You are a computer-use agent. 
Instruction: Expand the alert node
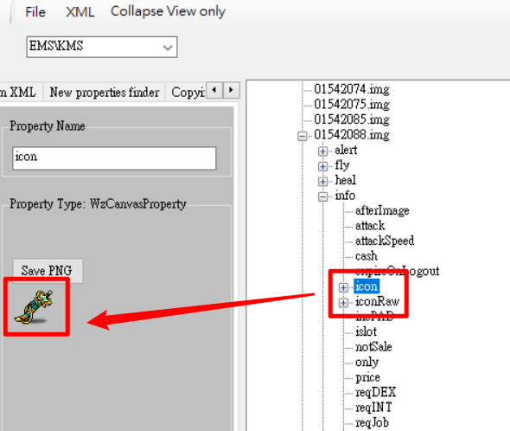click(x=322, y=151)
